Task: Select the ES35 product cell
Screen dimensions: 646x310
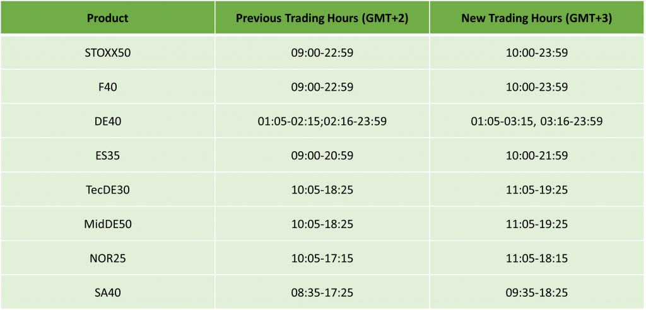Action: 107,155
